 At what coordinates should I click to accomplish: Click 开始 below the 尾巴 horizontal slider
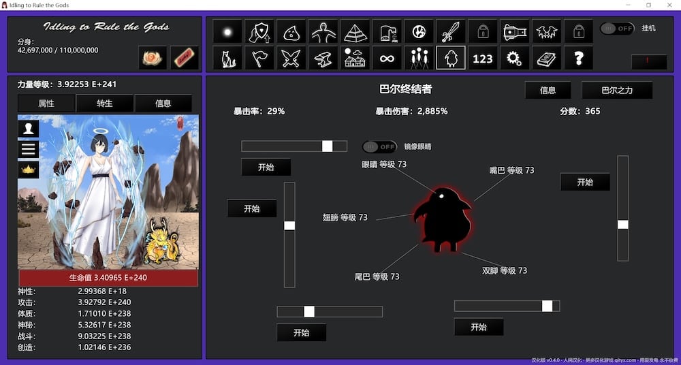(x=302, y=333)
